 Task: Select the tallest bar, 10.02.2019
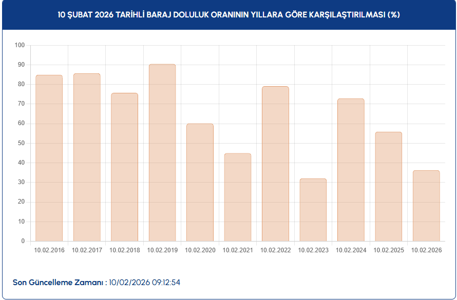click(x=162, y=152)
